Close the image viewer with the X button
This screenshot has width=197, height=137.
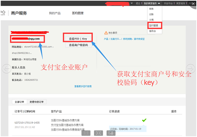[x=193, y=4]
